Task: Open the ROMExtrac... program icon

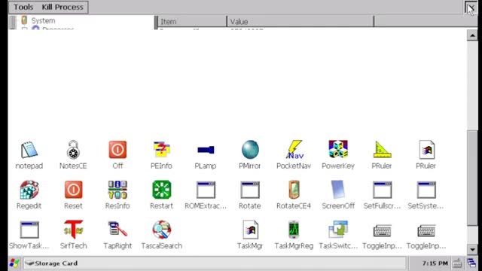Action: pyautogui.click(x=206, y=190)
